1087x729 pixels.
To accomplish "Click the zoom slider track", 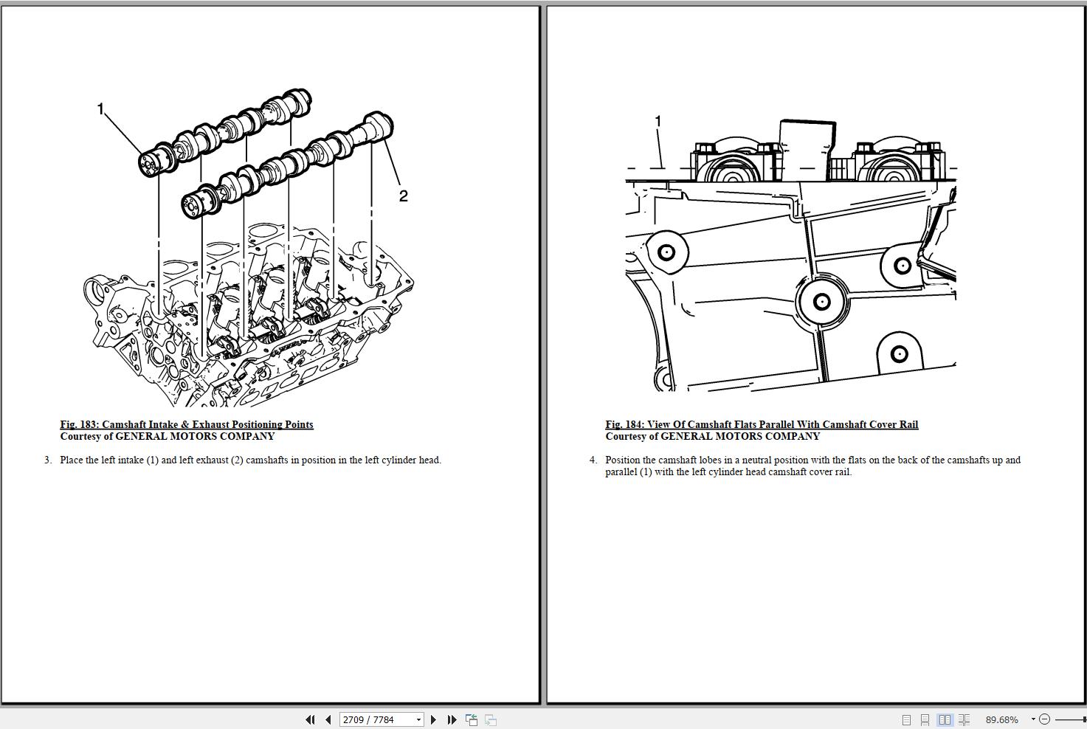I will pos(1070,719).
